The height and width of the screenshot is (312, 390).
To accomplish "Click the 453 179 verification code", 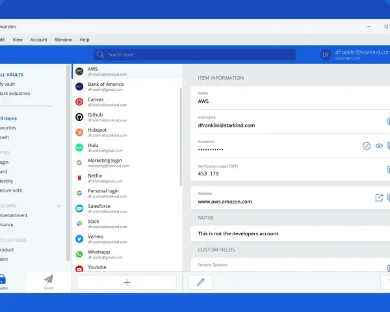I will [208, 174].
